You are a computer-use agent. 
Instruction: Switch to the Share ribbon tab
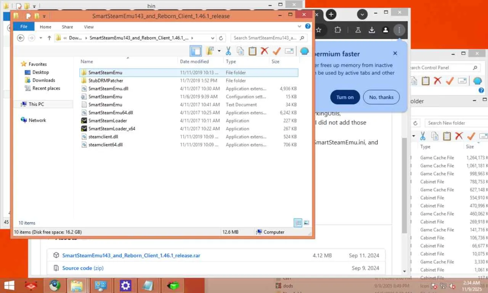point(67,27)
